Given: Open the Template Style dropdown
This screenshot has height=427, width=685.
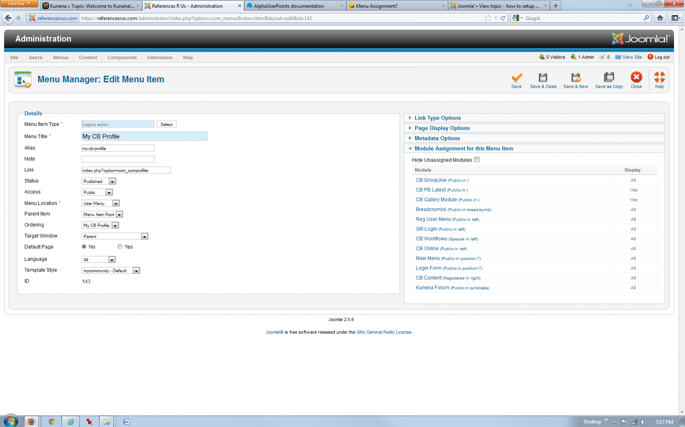Looking at the screenshot, I should tap(111, 271).
